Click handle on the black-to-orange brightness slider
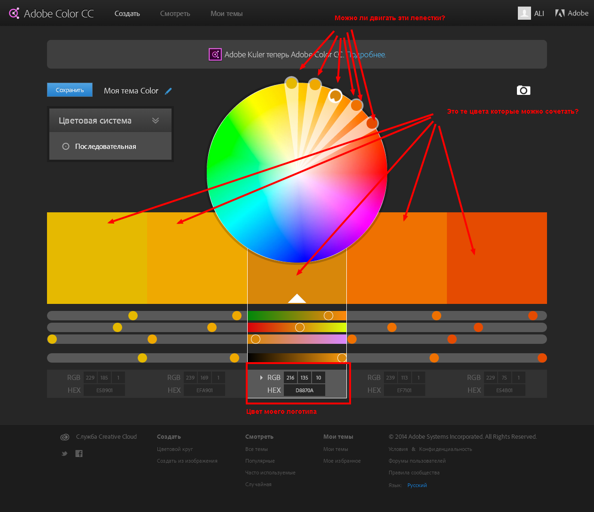This screenshot has height=512, width=594. [x=342, y=358]
